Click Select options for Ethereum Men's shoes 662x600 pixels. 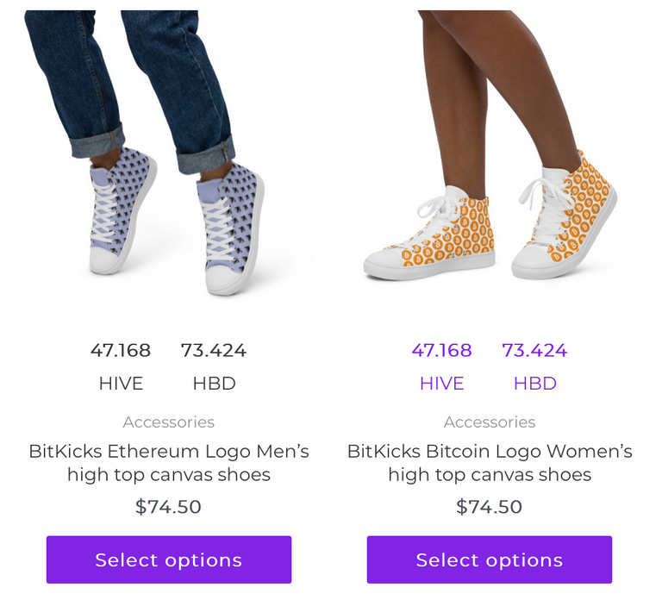pos(169,559)
